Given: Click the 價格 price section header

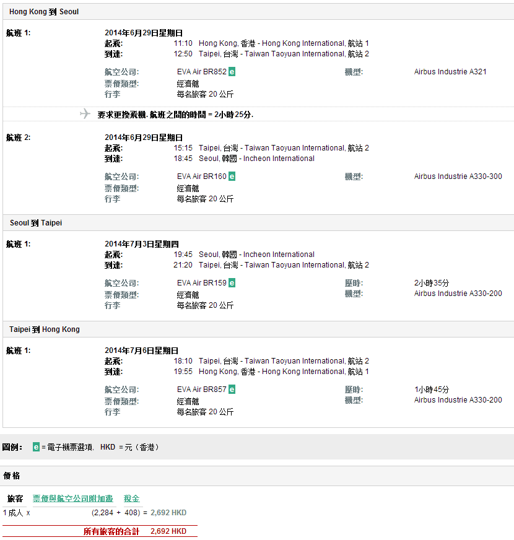Looking at the screenshot, I should click(x=12, y=476).
